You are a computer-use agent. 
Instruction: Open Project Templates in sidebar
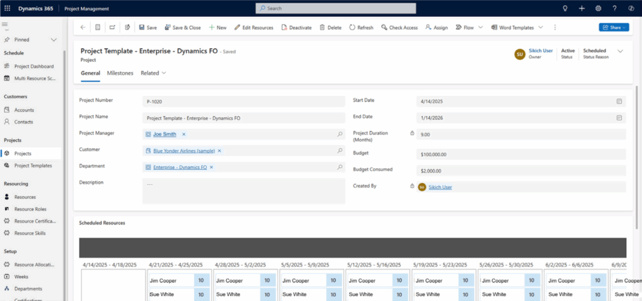(33, 166)
